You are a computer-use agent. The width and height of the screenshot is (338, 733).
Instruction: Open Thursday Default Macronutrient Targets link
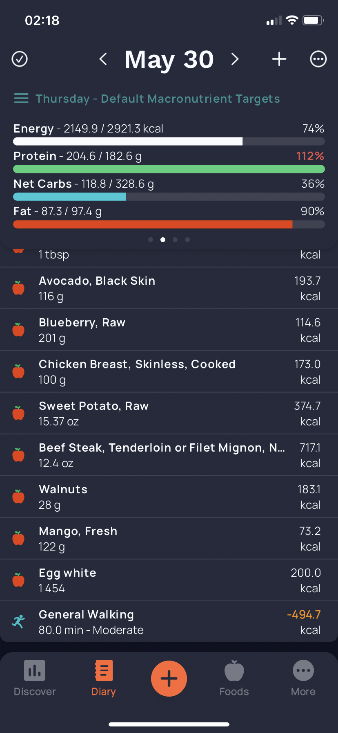[x=158, y=99]
